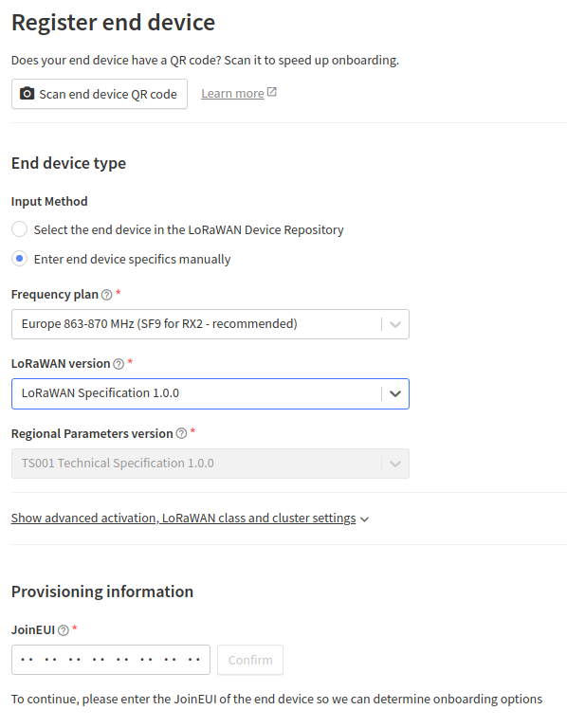Show advanced activation, LoRaWAN class settings
567x728 pixels.
[x=183, y=519]
